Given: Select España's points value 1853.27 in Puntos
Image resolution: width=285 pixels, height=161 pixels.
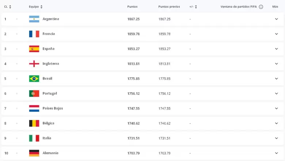Looking at the screenshot, I should [133, 49].
